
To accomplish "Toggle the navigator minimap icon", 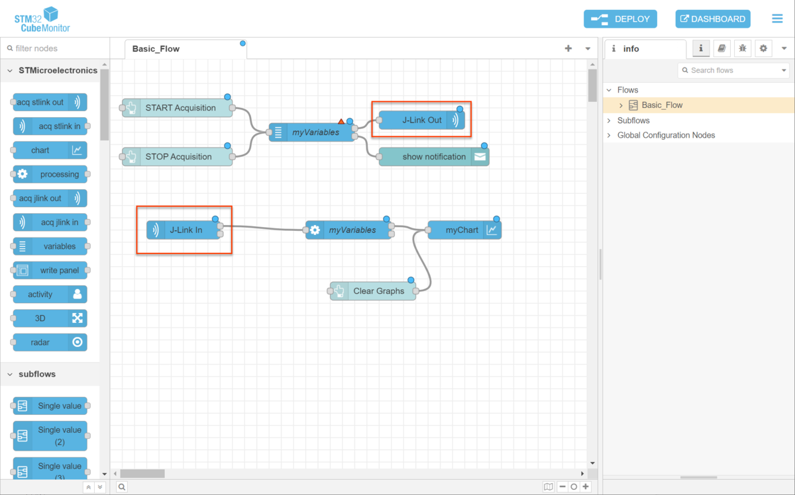I will [548, 486].
